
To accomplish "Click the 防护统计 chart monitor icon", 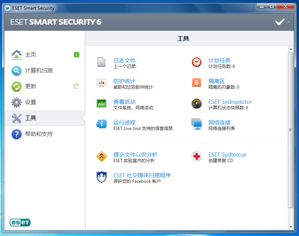I will (x=102, y=83).
